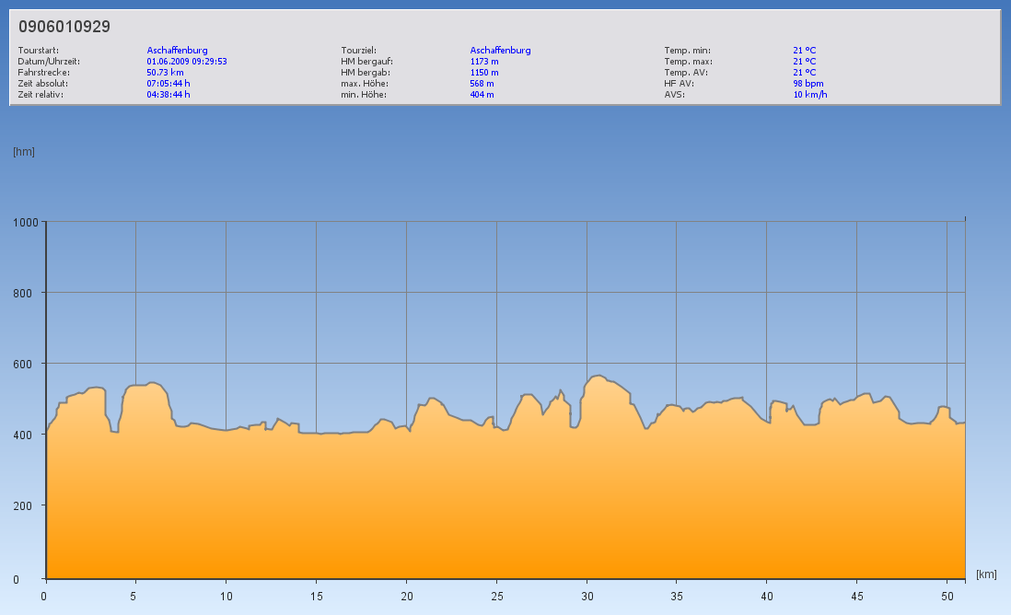Click the 1000 tick on the height axis

23,222
